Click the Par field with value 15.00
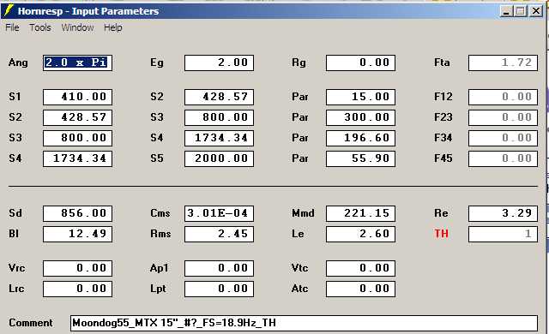This screenshot has height=334, width=549. [360, 97]
